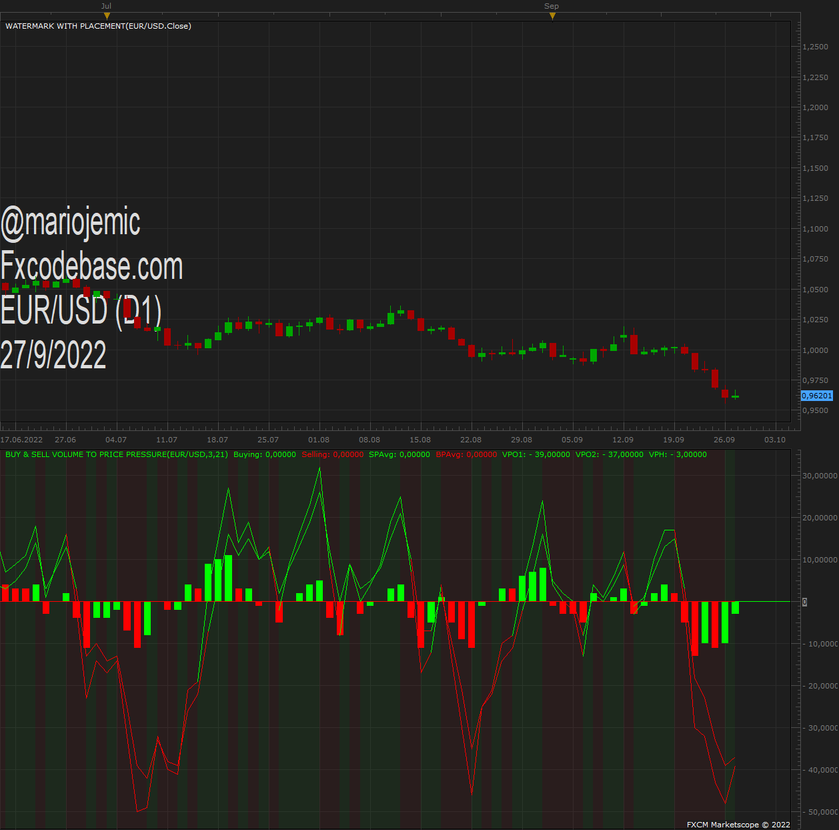Click the 29.08 date label
The width and height of the screenshot is (839, 830).
(522, 440)
